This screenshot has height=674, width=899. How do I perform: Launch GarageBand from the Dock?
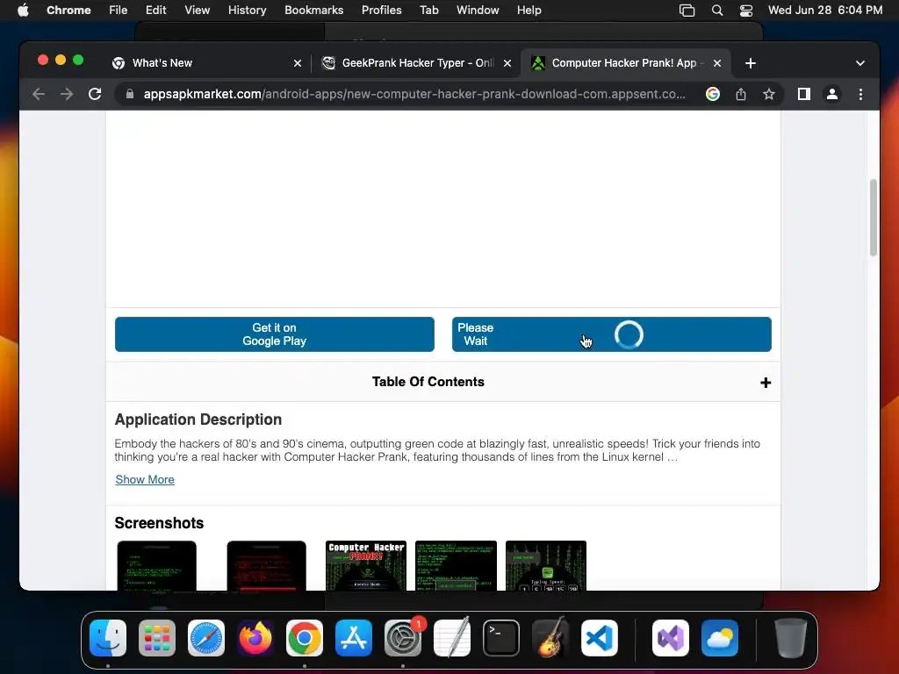(550, 638)
